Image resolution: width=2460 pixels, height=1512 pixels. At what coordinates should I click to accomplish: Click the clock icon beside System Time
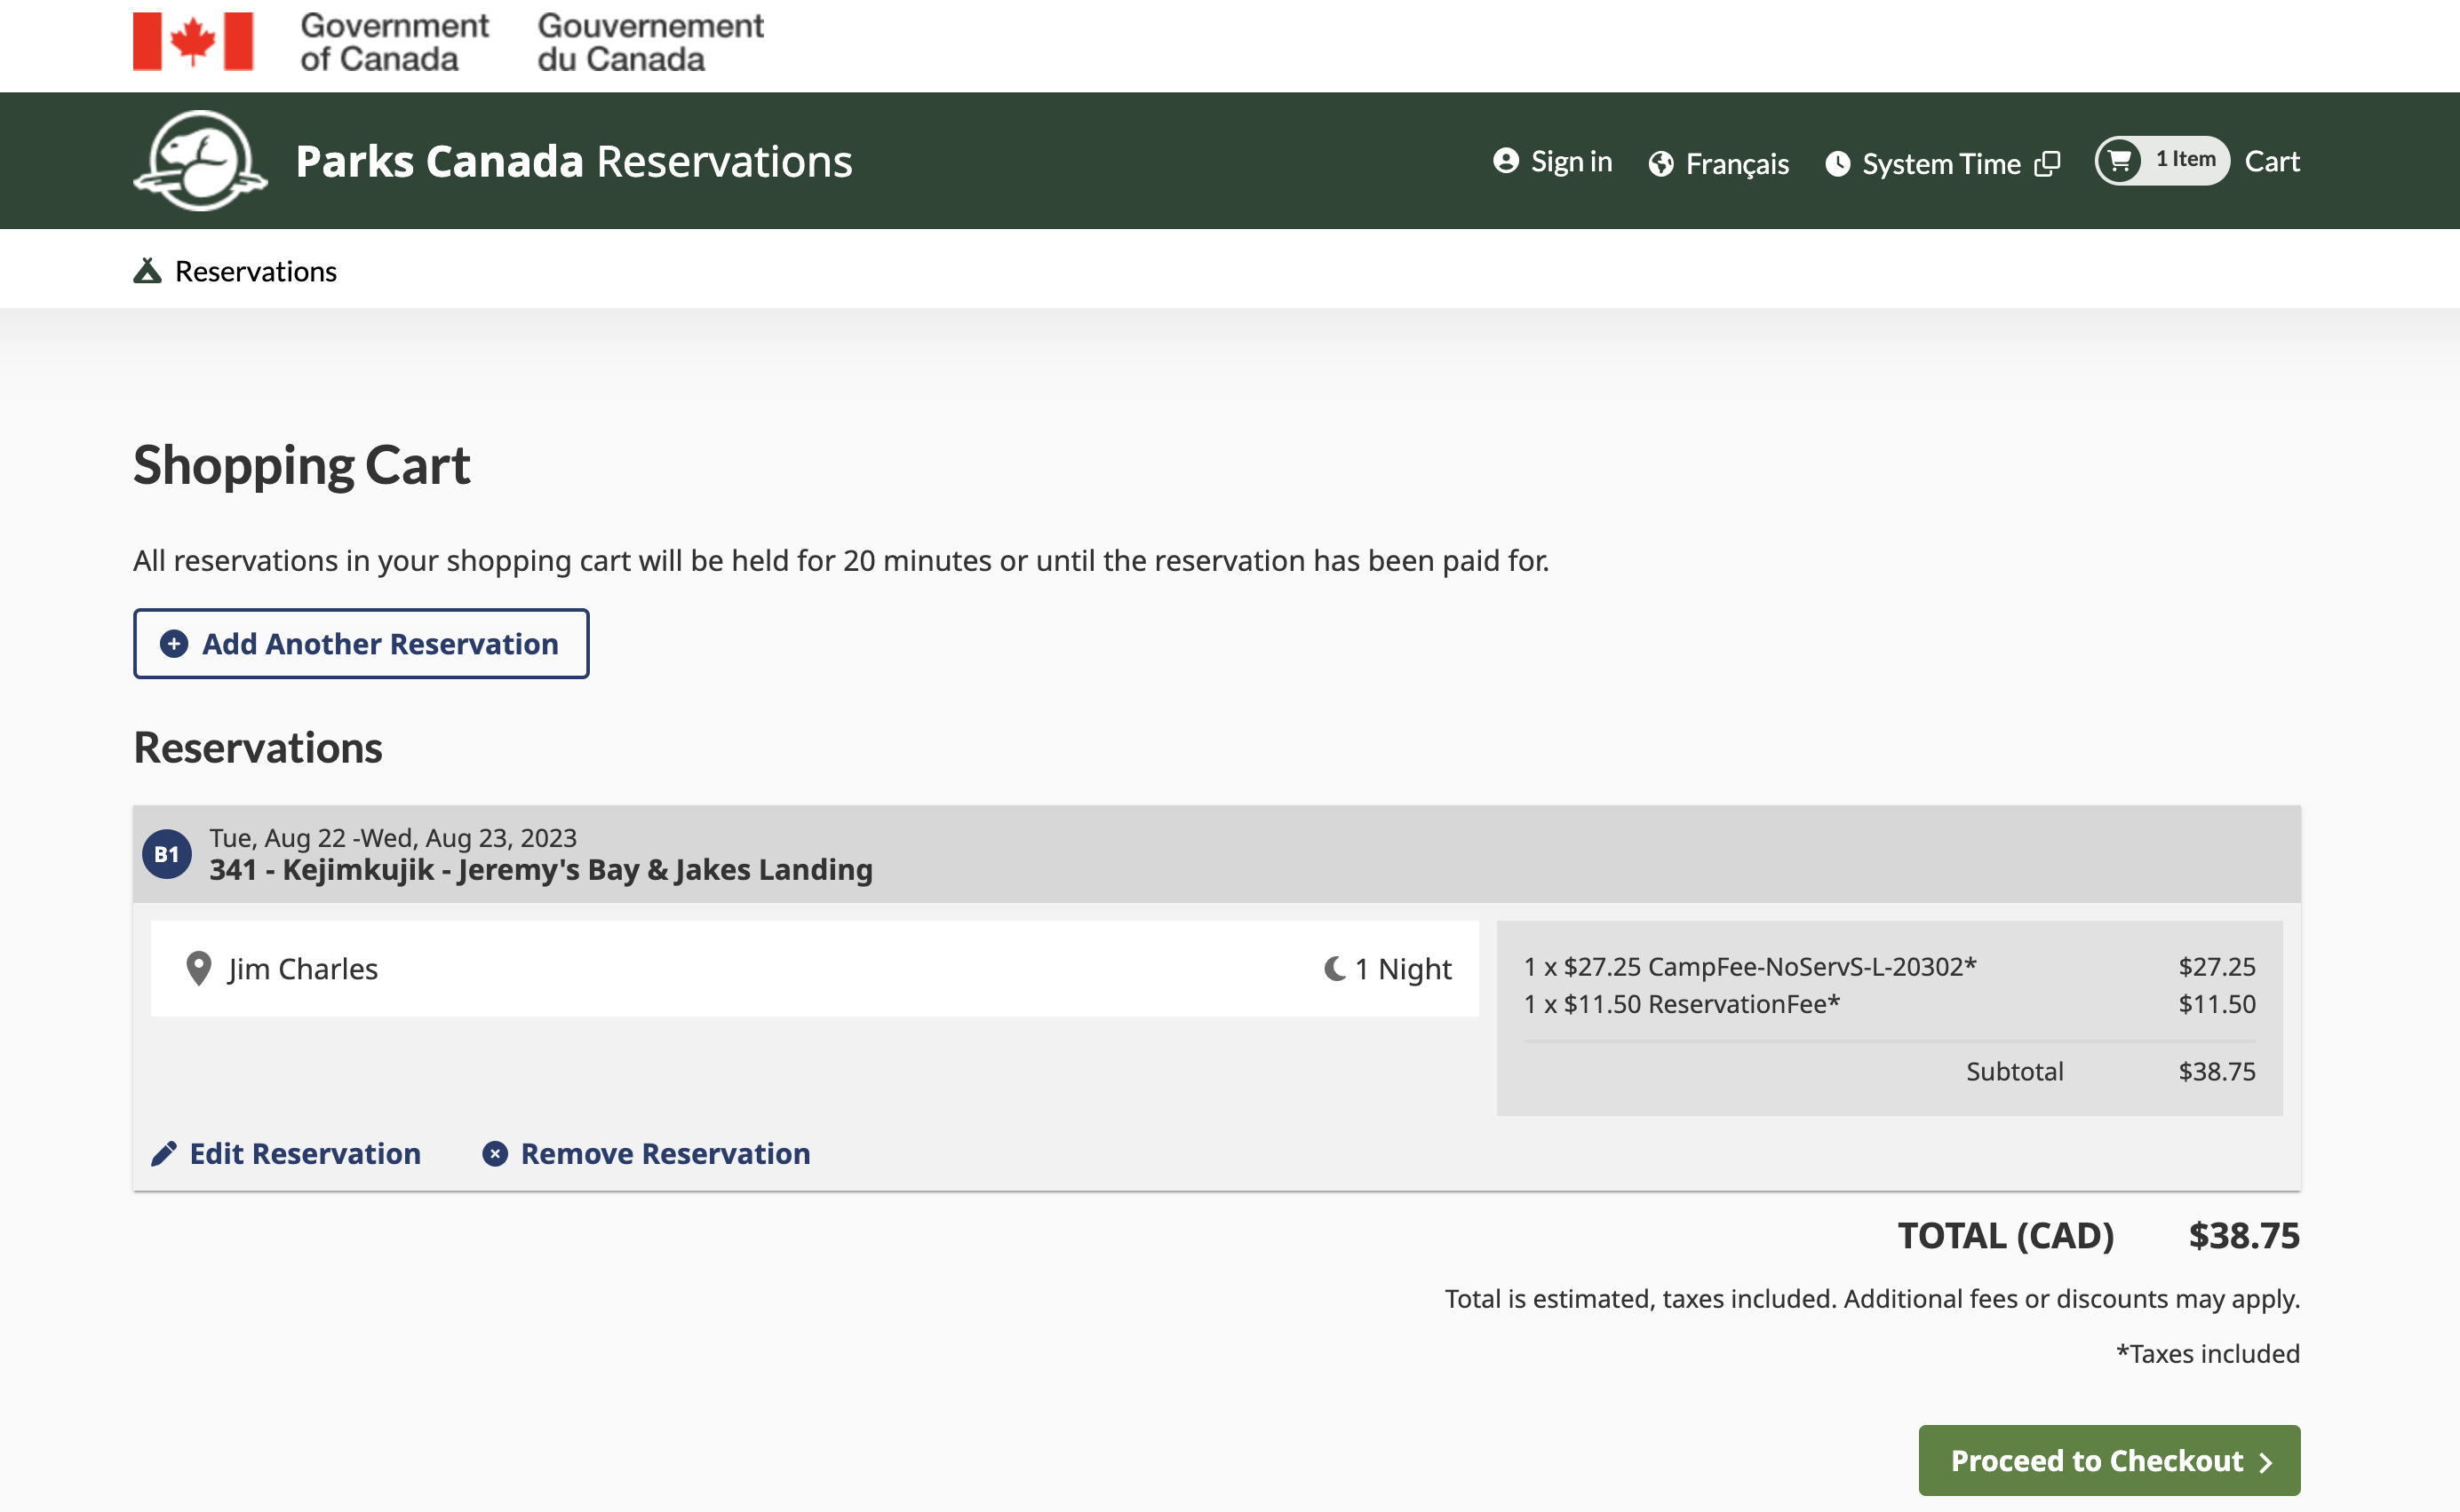click(1838, 164)
